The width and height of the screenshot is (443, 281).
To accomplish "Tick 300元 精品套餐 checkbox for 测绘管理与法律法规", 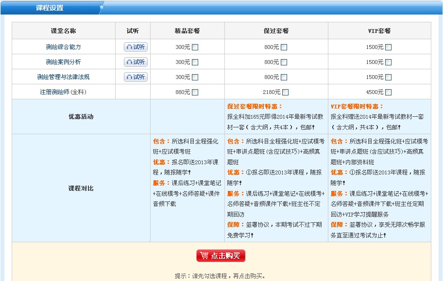I will [195, 78].
